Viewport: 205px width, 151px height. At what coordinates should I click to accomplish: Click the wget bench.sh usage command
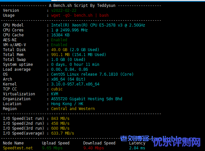pos(80,15)
